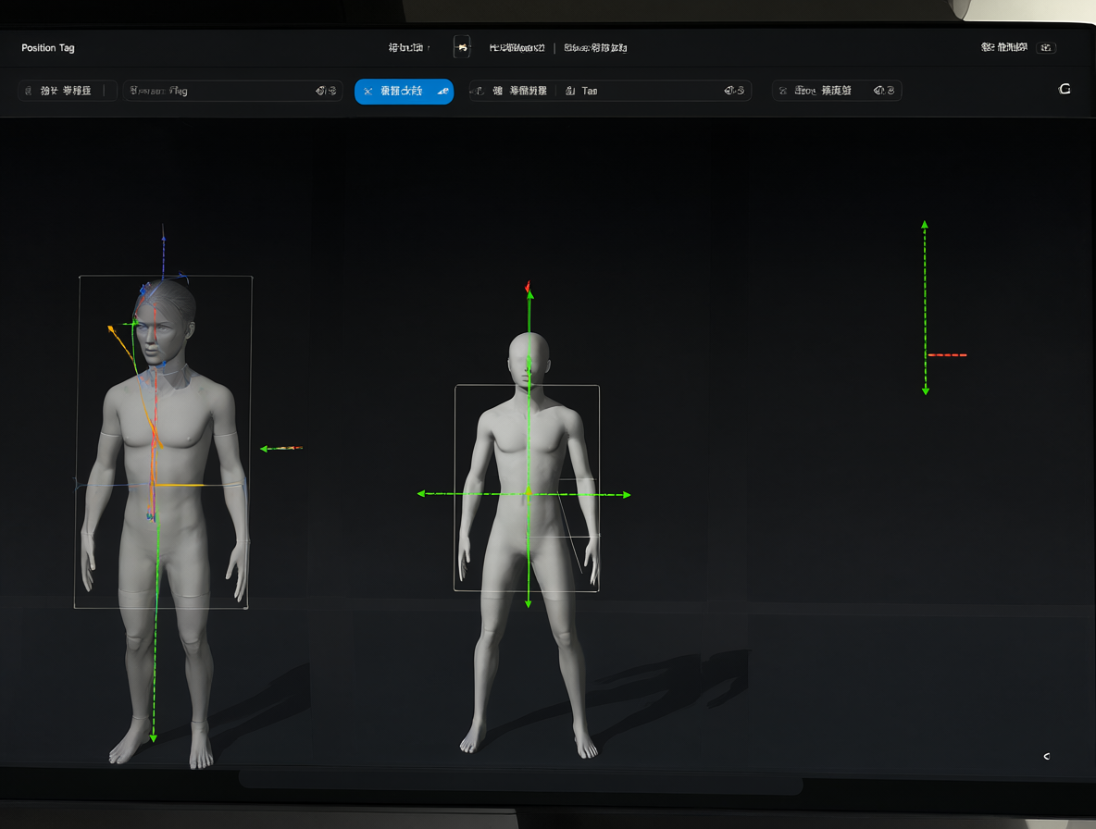Screen dimensions: 1096x829
Task: Click the trailing icons of the rightmost toolbar pill
Action: 883,90
